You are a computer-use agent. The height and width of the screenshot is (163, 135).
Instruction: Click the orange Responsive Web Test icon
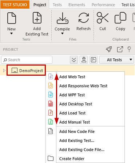(x=51, y=85)
